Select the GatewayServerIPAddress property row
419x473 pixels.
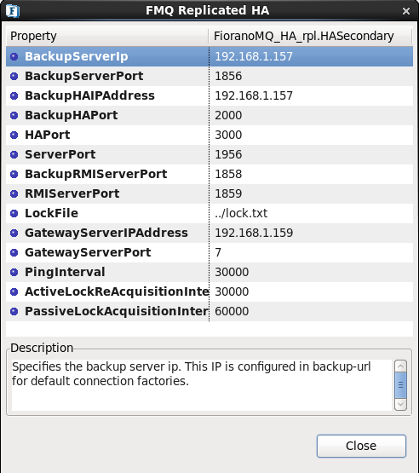209,233
